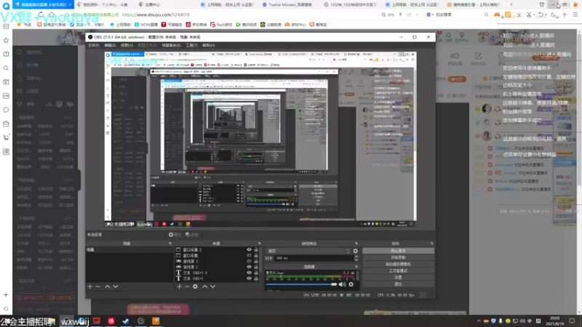The image size is (582, 327).
Task: Open the chat bubble icon in the browser sidebar
Action: pyautogui.click(x=6, y=110)
